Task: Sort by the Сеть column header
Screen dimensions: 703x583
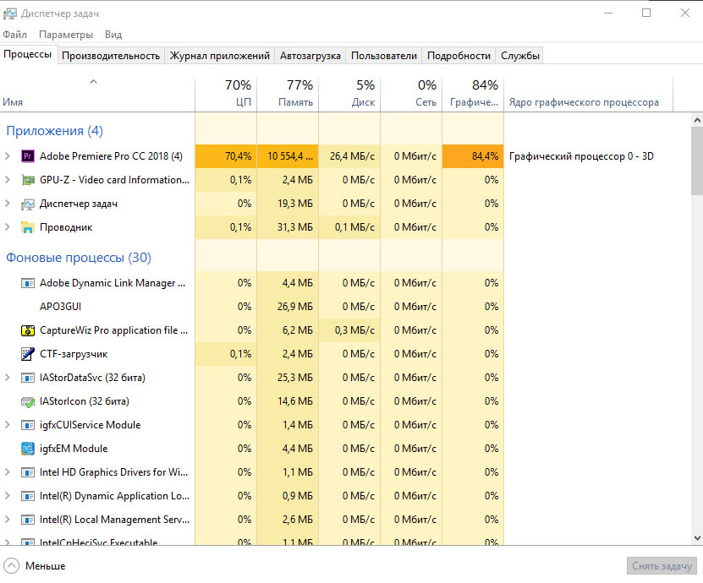Action: coord(412,94)
